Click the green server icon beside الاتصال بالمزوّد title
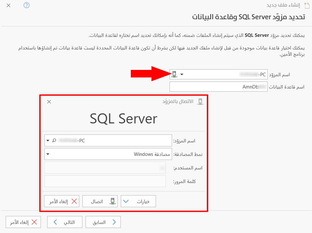This screenshot has width=312, height=233. tap(200, 102)
